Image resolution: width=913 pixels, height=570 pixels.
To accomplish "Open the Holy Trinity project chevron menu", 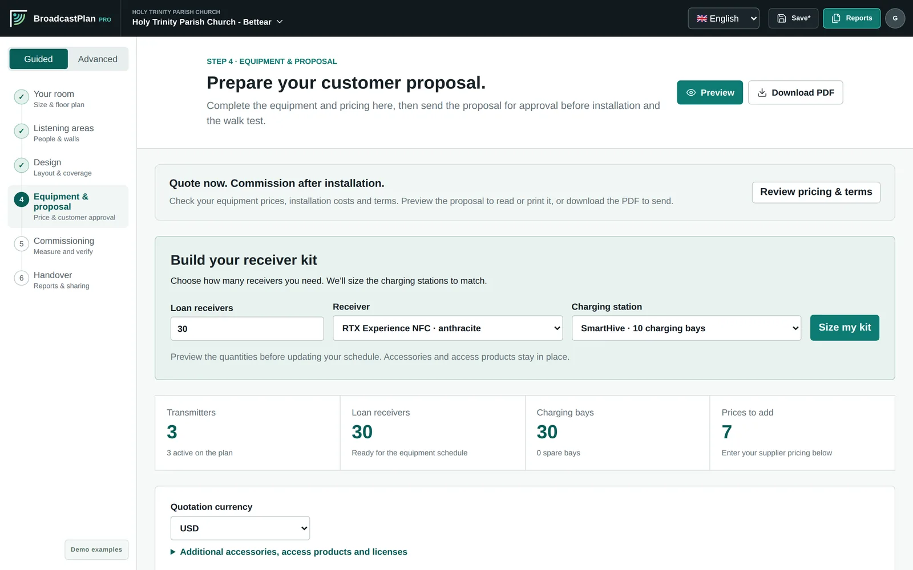I will tap(280, 22).
